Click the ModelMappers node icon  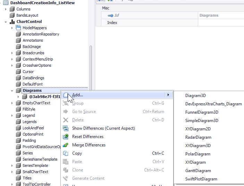click(18, 28)
